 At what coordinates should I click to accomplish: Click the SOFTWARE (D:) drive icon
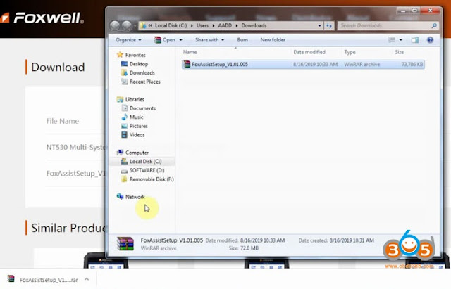point(124,170)
